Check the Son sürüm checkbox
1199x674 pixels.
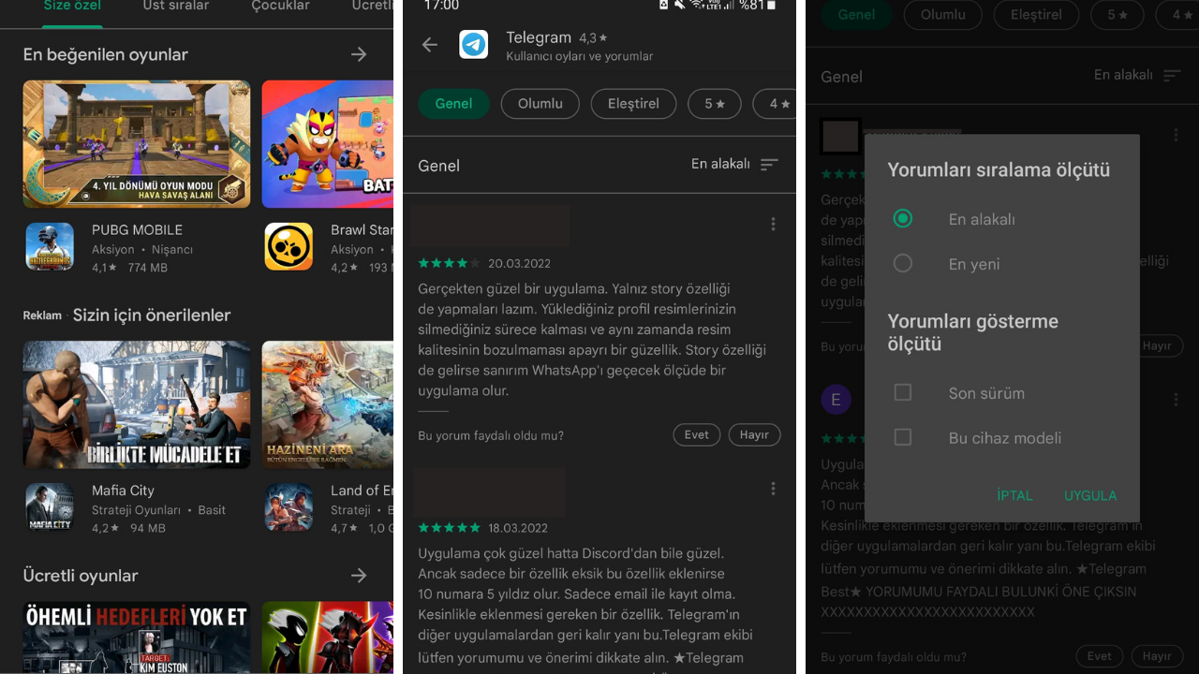[903, 392]
